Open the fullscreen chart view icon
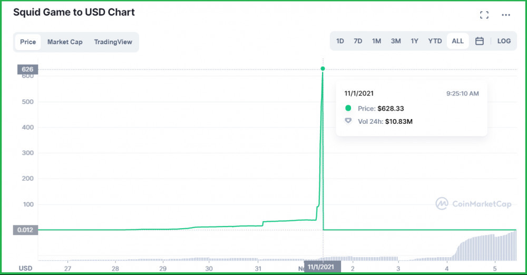Screen dimensions: 527x275 (484, 15)
